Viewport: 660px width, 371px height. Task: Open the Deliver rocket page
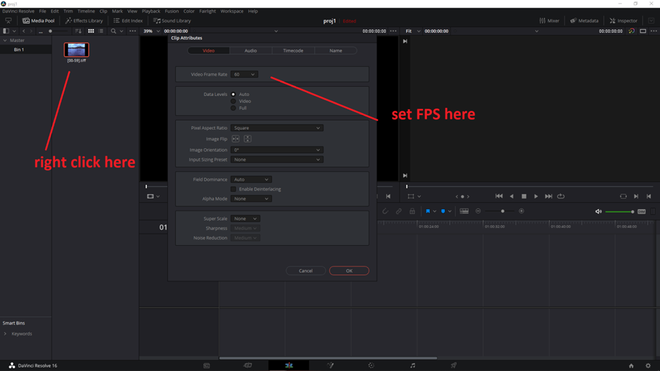[453, 366]
